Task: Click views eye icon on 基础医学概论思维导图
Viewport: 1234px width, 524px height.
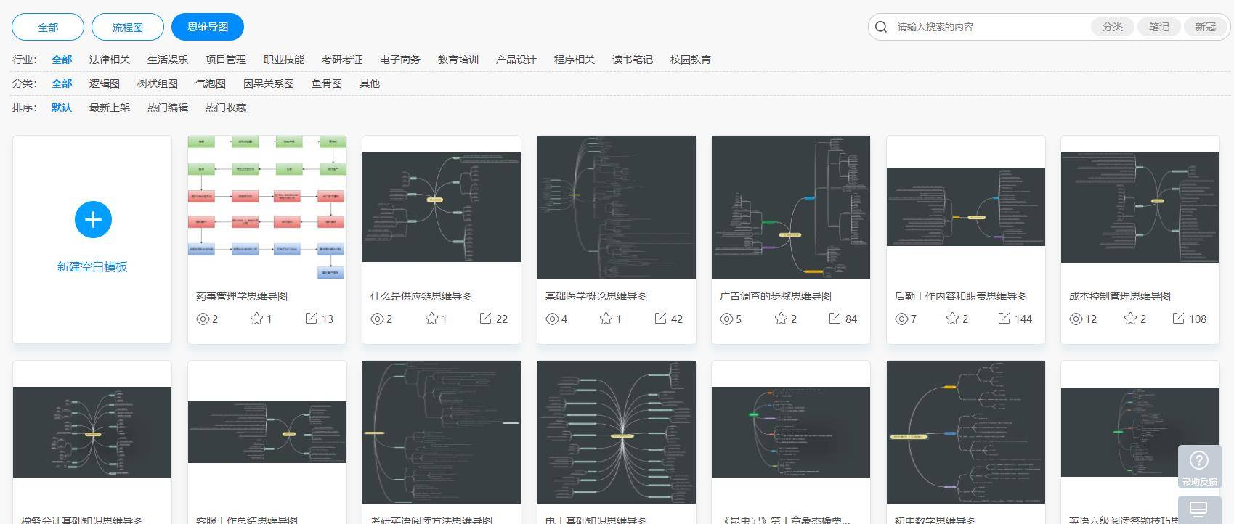Action: (552, 319)
